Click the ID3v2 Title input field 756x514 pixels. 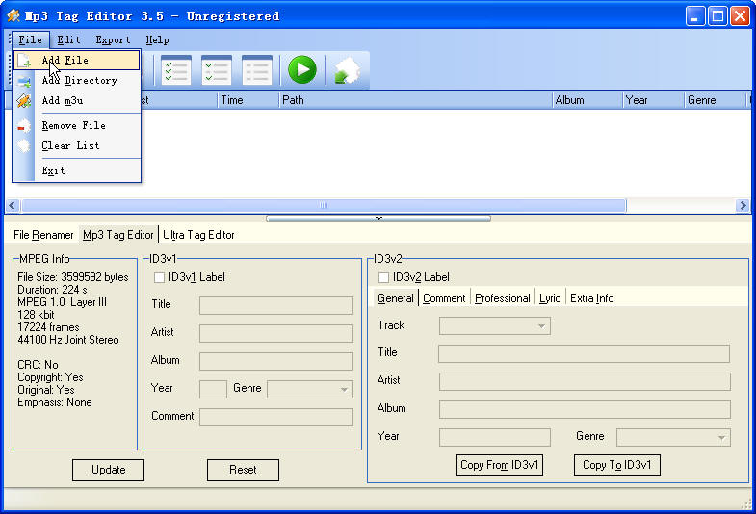[584, 353]
